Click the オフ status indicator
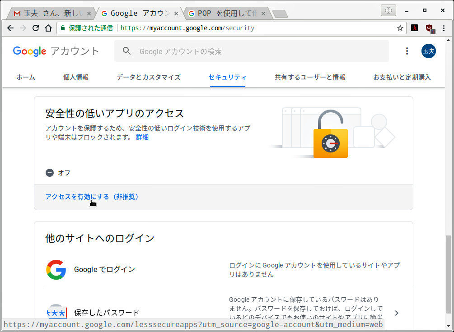The image size is (454, 332). click(58, 173)
